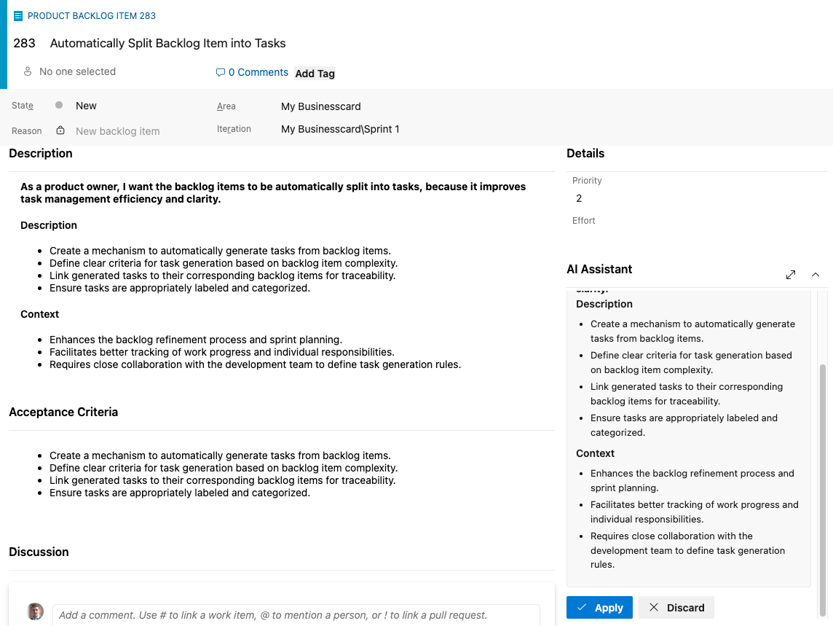833x626 pixels.
Task: Expand AI Assistant panel to full view
Action: click(x=791, y=275)
